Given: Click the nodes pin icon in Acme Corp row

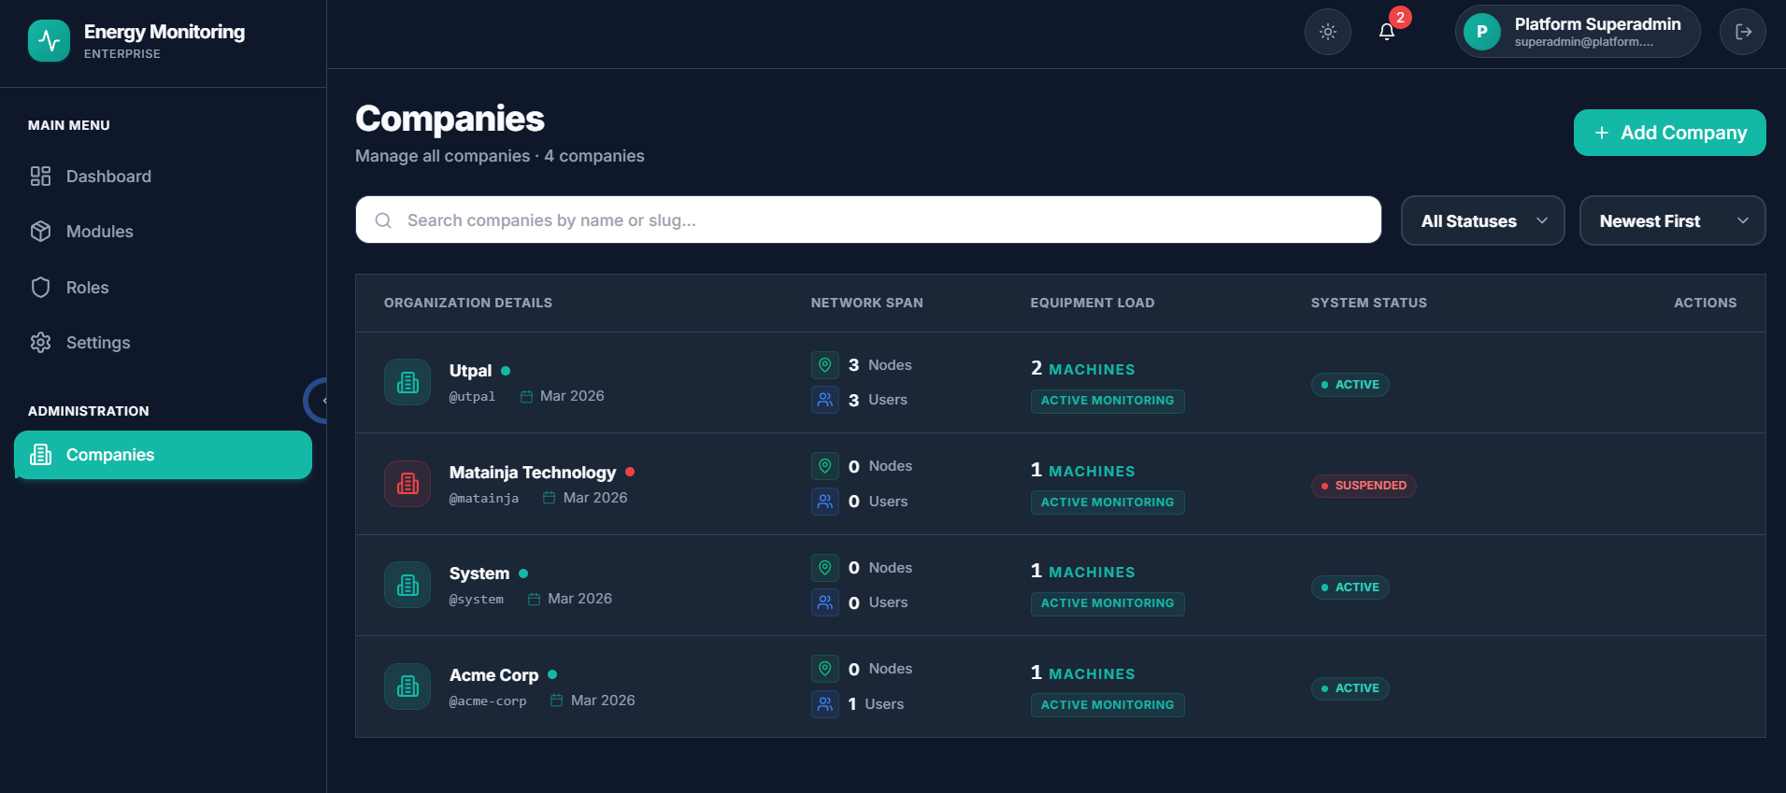Looking at the screenshot, I should (x=825, y=669).
